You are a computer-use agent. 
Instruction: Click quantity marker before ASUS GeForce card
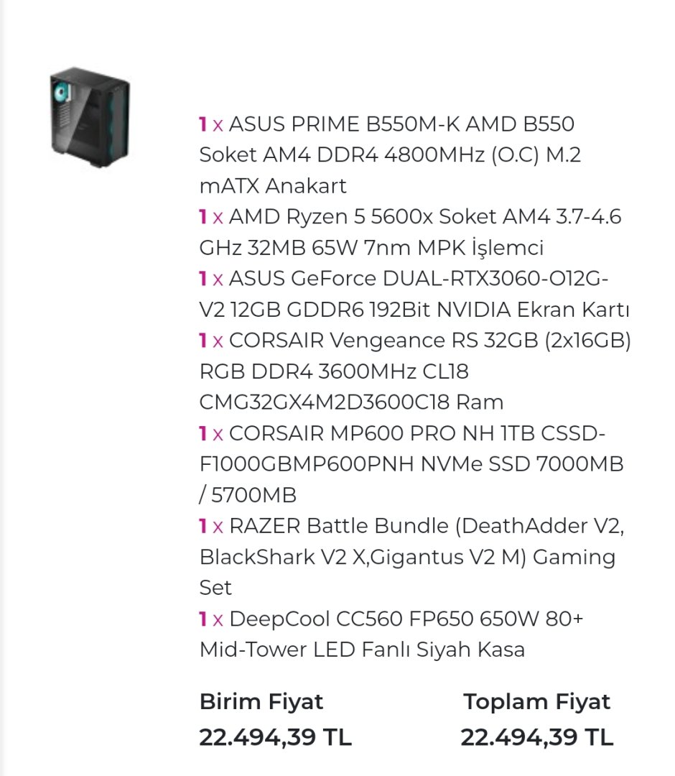pos(211,279)
